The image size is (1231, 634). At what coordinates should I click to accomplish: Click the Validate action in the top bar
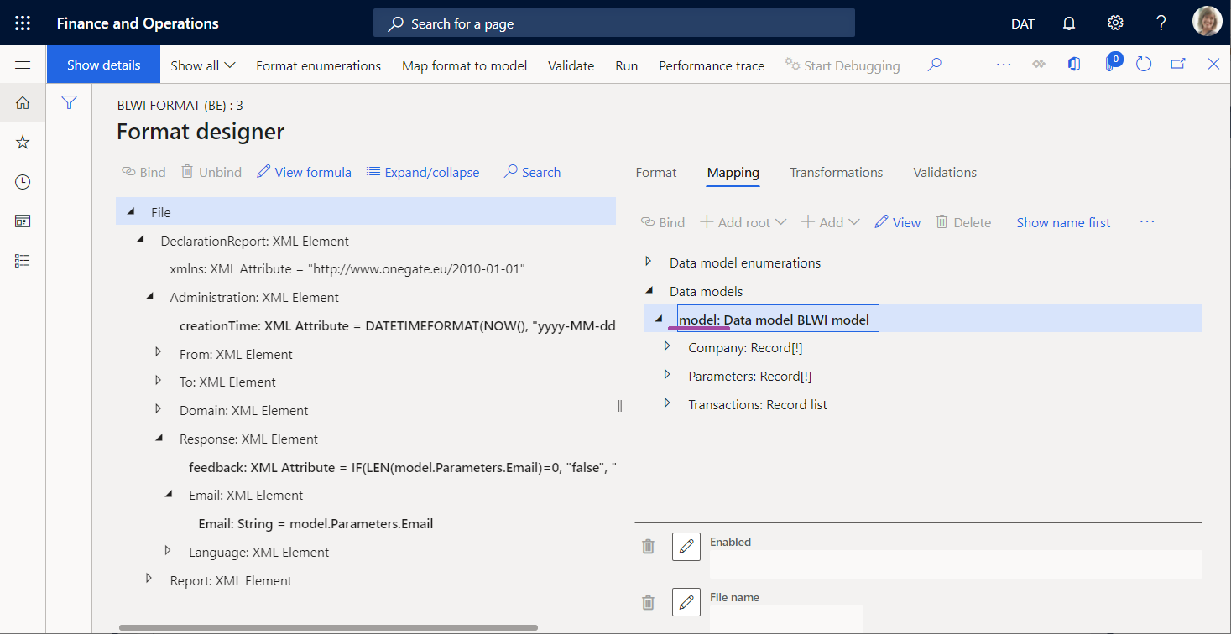coord(571,65)
